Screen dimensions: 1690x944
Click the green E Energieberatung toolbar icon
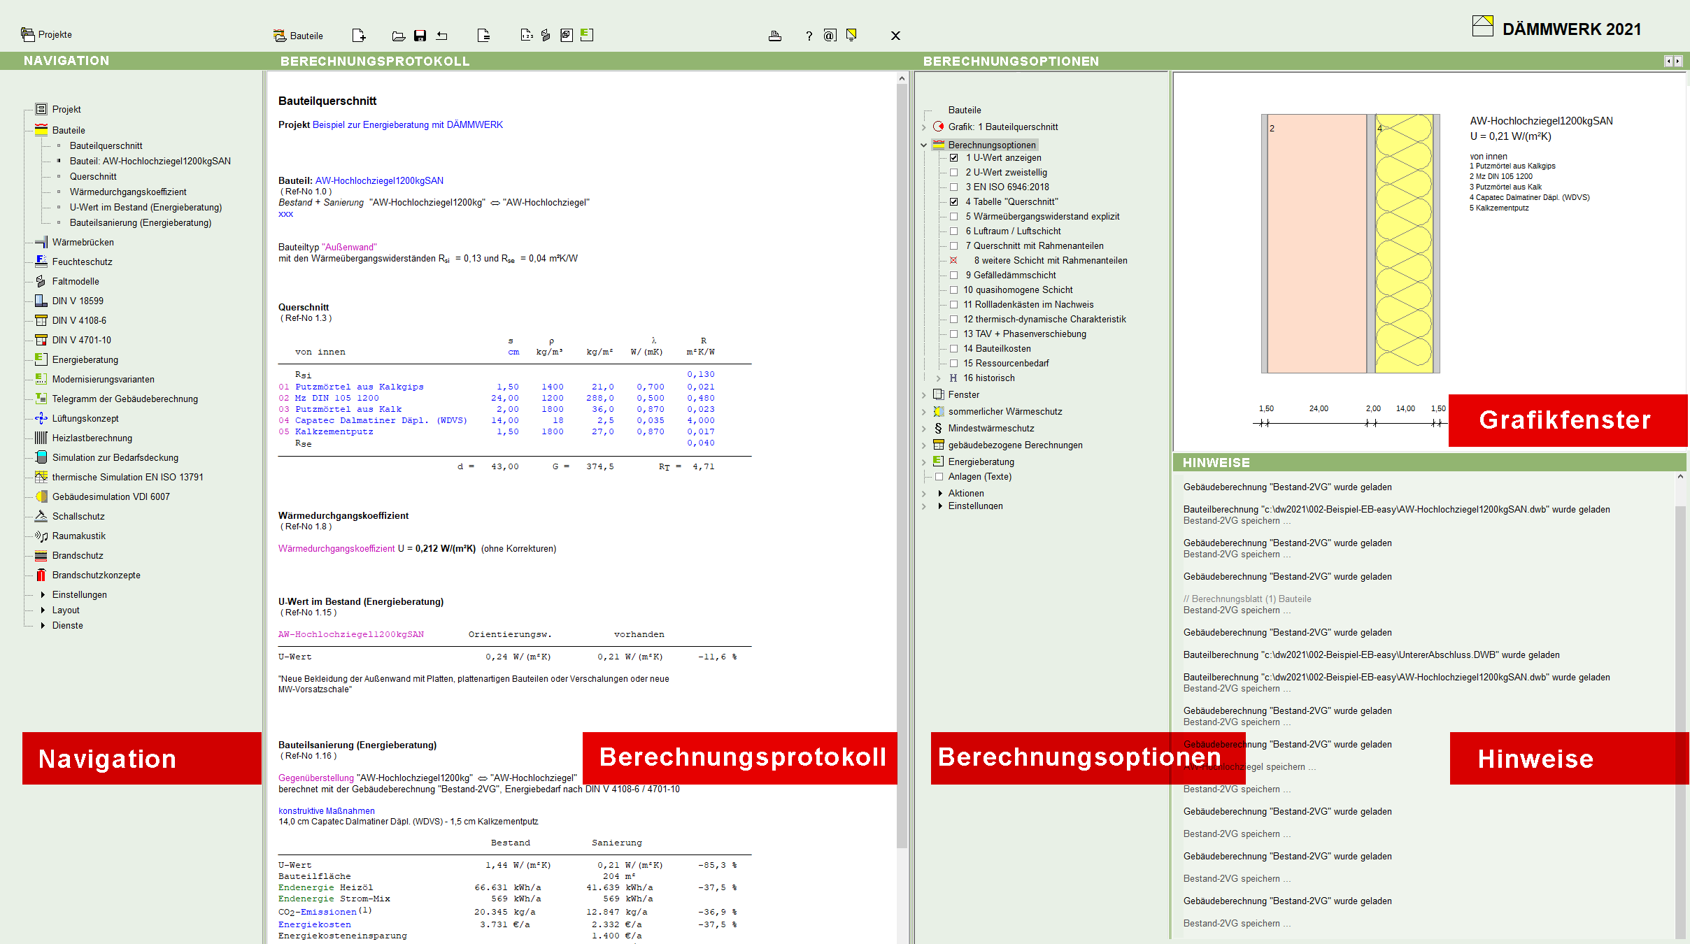tap(587, 35)
